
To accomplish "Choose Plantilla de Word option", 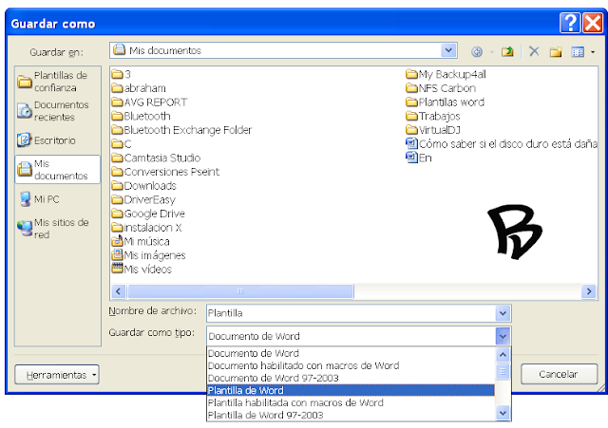I will [351, 390].
